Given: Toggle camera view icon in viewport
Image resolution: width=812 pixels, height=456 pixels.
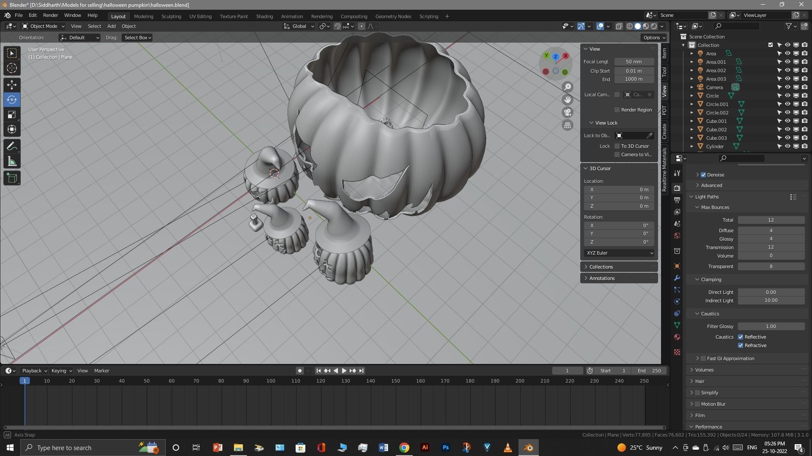Looking at the screenshot, I should point(568,112).
